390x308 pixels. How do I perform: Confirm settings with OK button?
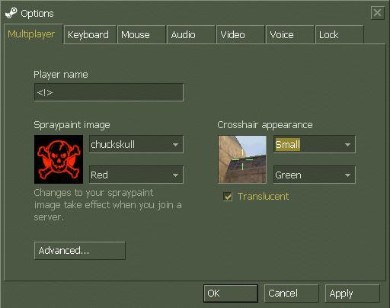click(231, 294)
